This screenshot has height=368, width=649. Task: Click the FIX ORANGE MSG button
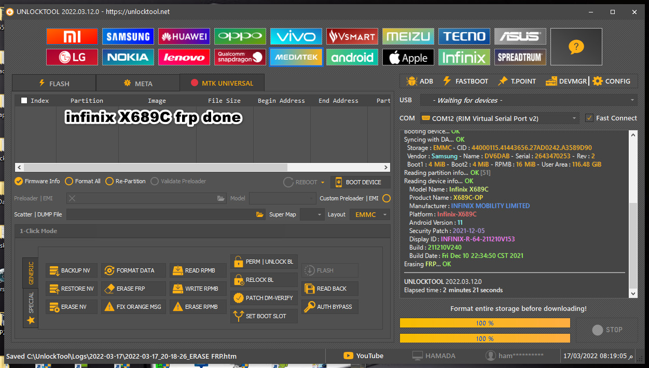tap(133, 307)
